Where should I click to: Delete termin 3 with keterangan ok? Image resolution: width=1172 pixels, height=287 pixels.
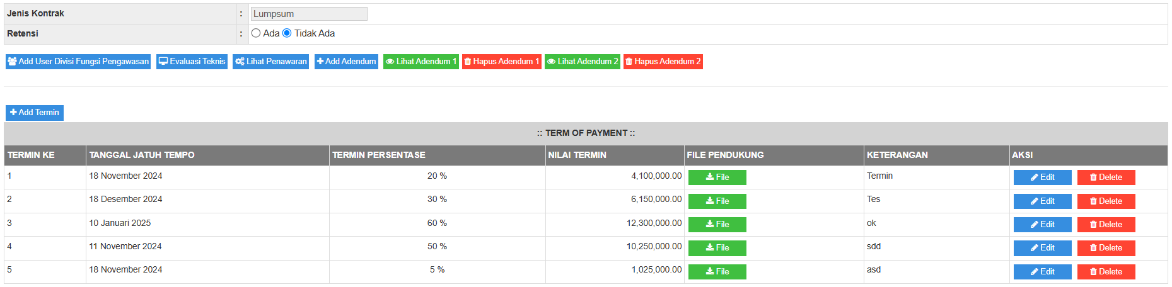point(1106,225)
